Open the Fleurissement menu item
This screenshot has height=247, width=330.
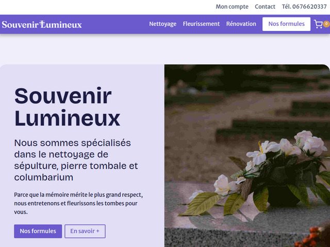coord(201,24)
